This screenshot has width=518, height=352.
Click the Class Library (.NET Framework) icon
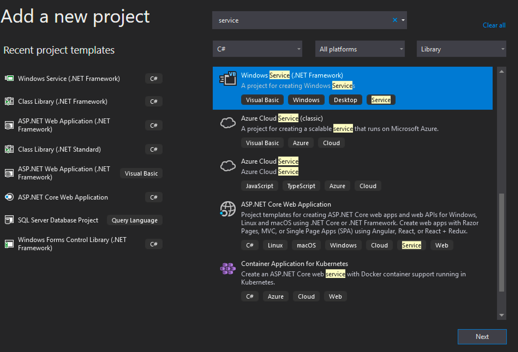click(9, 101)
